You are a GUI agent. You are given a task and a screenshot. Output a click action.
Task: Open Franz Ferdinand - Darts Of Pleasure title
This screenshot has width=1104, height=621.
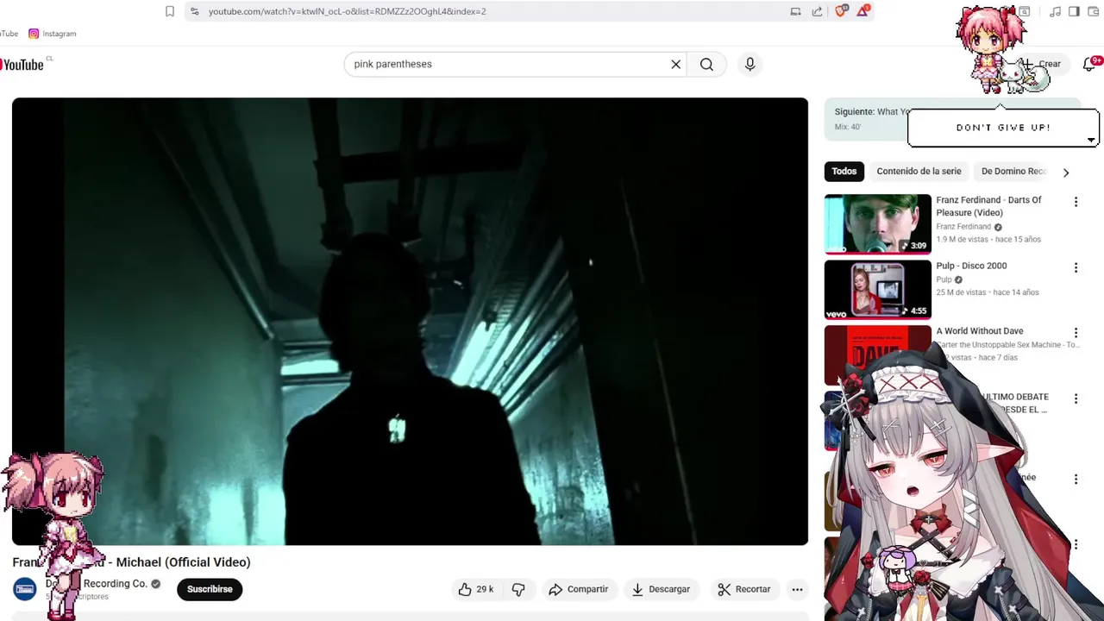[988, 206]
